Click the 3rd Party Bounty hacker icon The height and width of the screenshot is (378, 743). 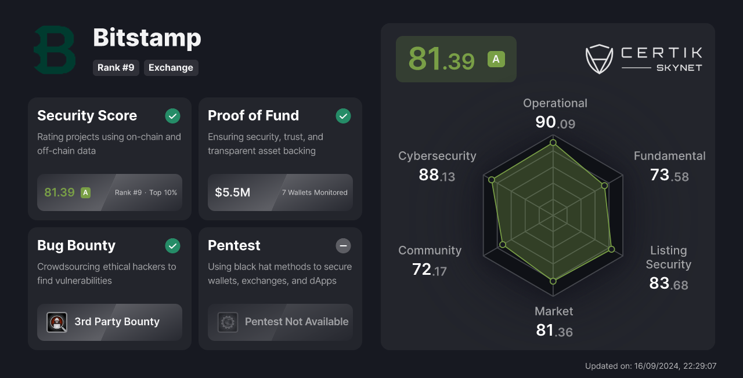[57, 322]
